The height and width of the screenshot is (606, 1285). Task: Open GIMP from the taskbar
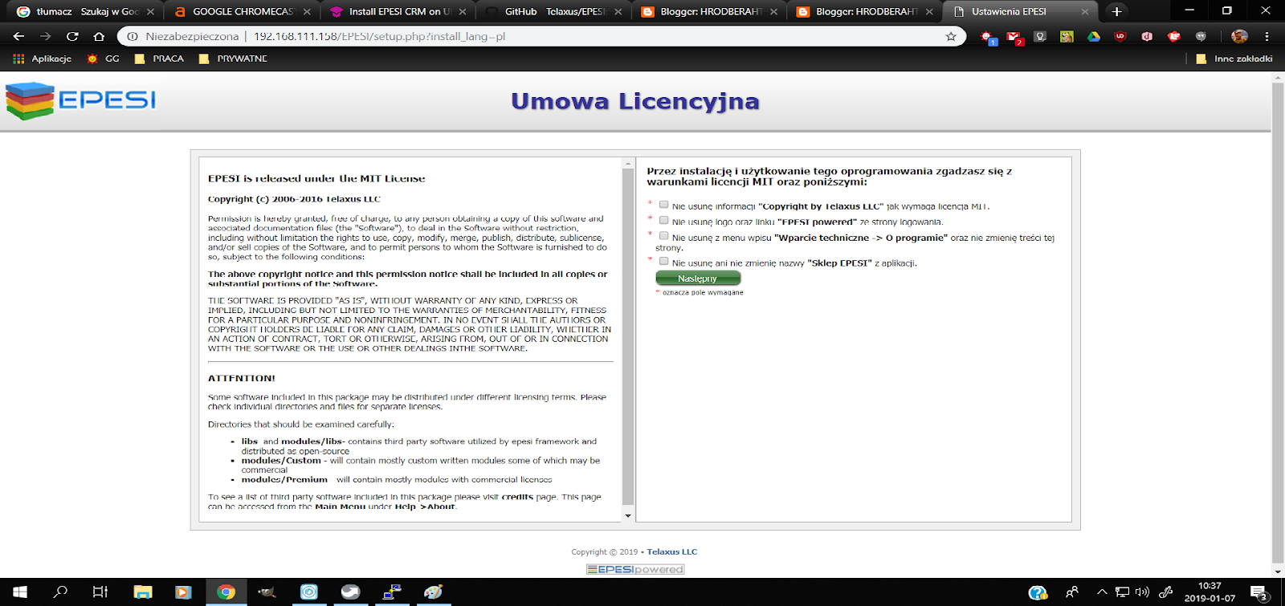pos(267,592)
